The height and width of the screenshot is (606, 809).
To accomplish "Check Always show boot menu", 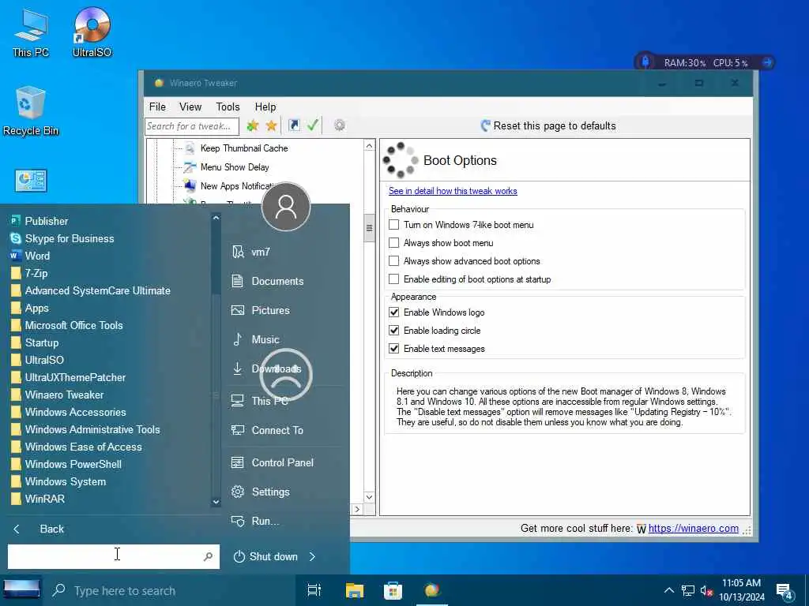I will coord(394,243).
